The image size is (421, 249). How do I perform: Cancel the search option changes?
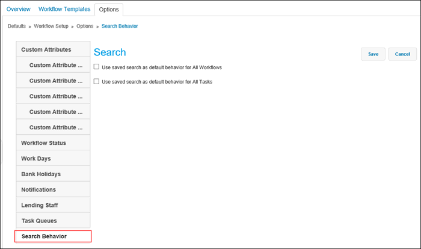(402, 54)
